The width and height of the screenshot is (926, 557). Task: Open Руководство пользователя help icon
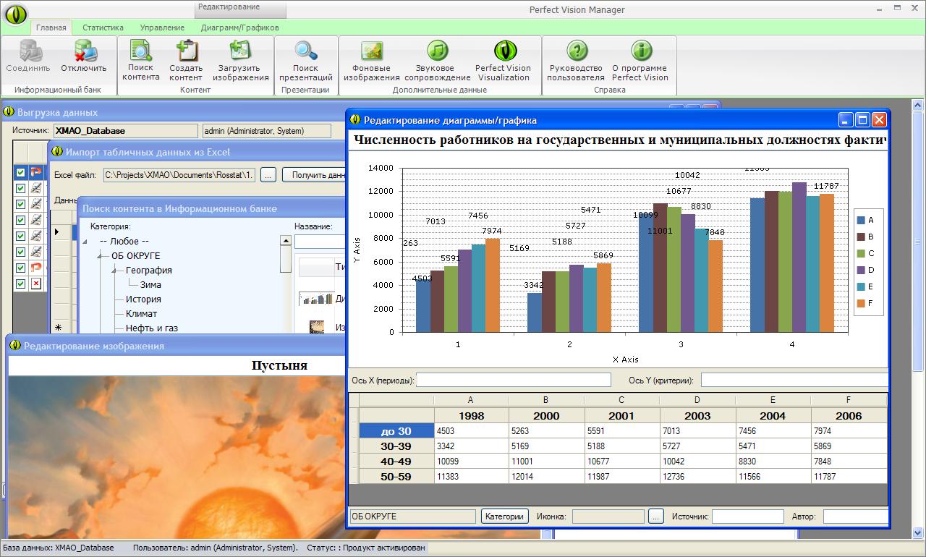coord(576,51)
